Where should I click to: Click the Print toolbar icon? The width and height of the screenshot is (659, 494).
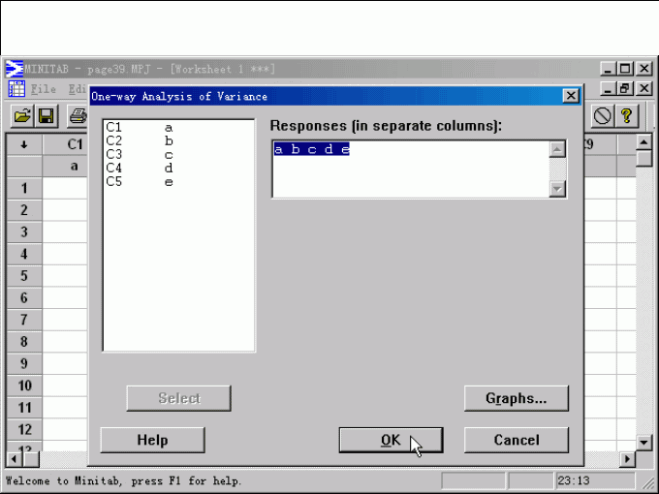tap(78, 116)
